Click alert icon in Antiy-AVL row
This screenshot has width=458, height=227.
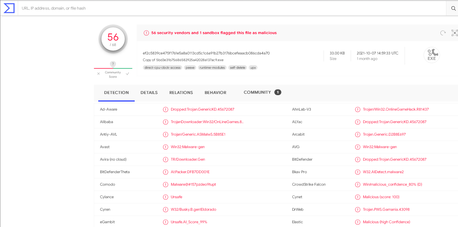(x=166, y=134)
